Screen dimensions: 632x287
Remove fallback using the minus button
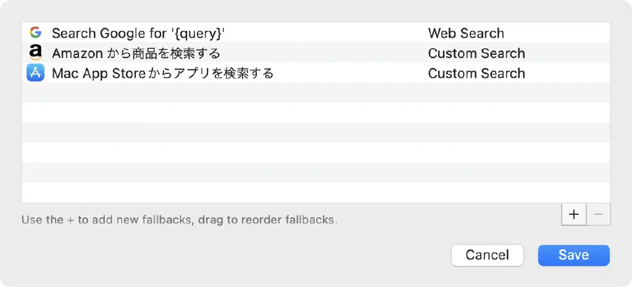coord(598,214)
